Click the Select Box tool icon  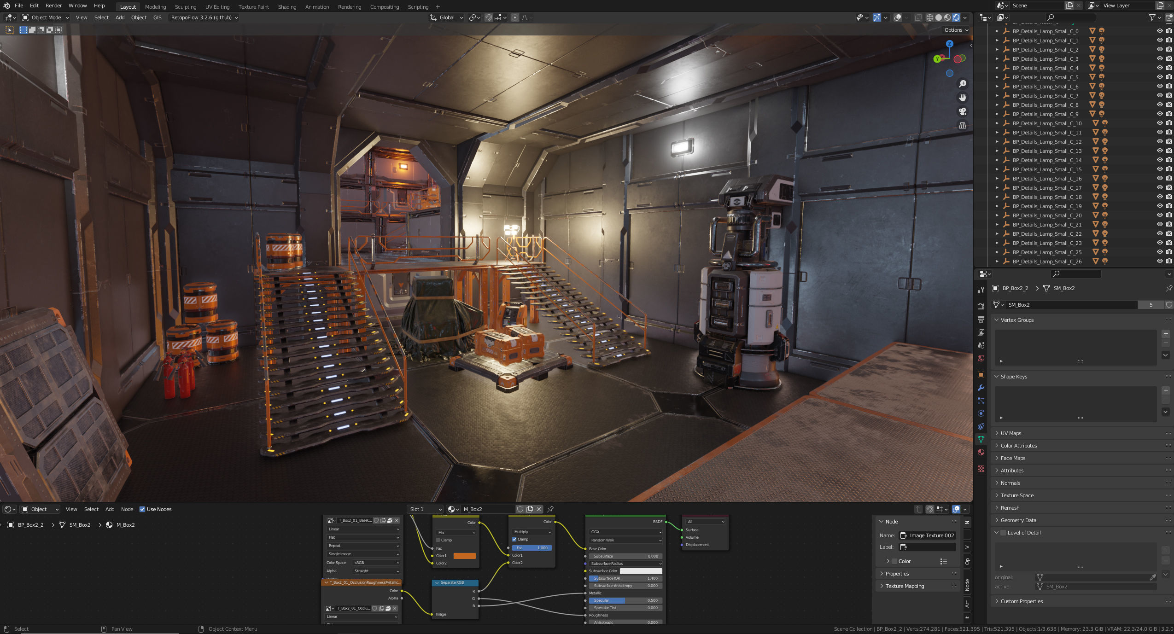pos(10,30)
